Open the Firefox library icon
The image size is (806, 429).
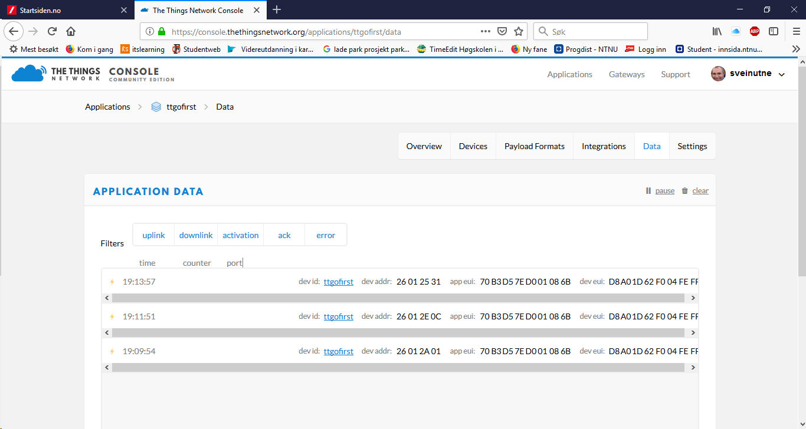[717, 31]
